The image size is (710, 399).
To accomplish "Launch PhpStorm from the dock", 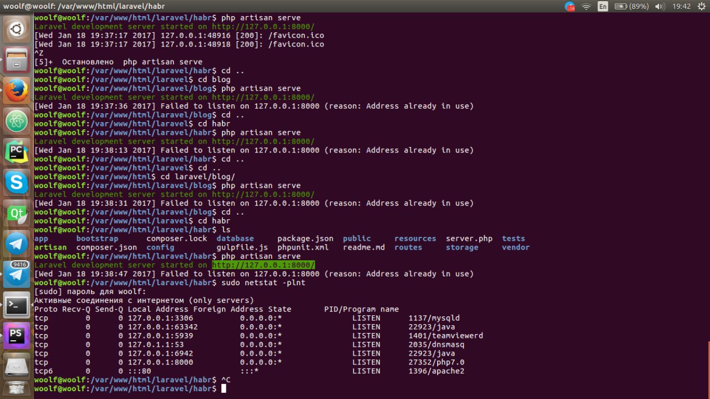I will [x=17, y=335].
